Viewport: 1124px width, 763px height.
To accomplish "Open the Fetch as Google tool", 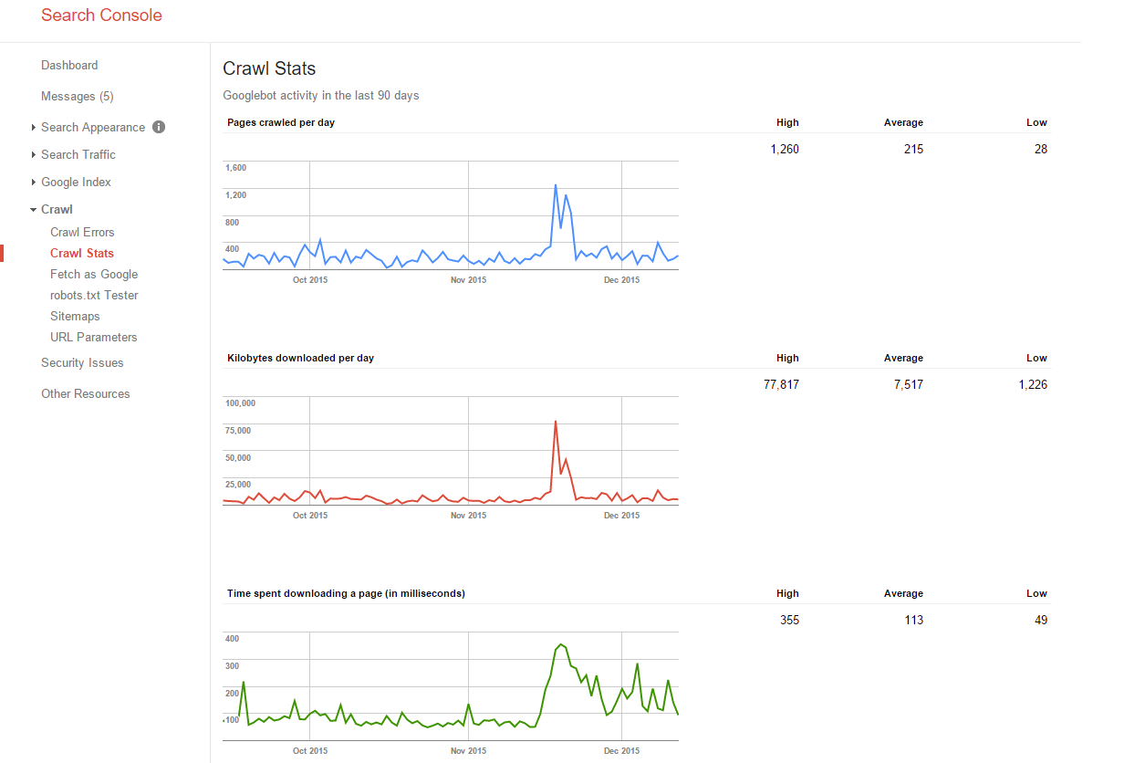I will coord(94,275).
